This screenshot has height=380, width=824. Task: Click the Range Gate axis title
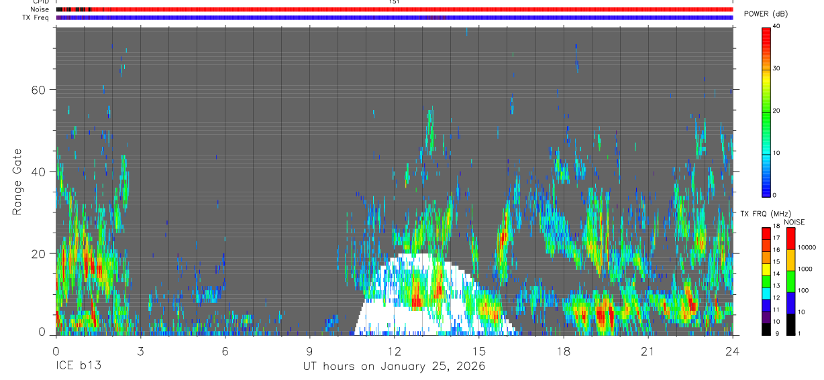[x=18, y=182]
